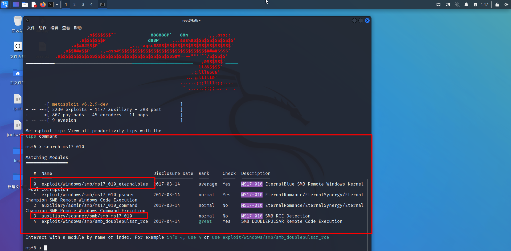Viewport: 511px width, 251px height.
Task: Minimize the root@kali terminal window
Action: point(354,20)
